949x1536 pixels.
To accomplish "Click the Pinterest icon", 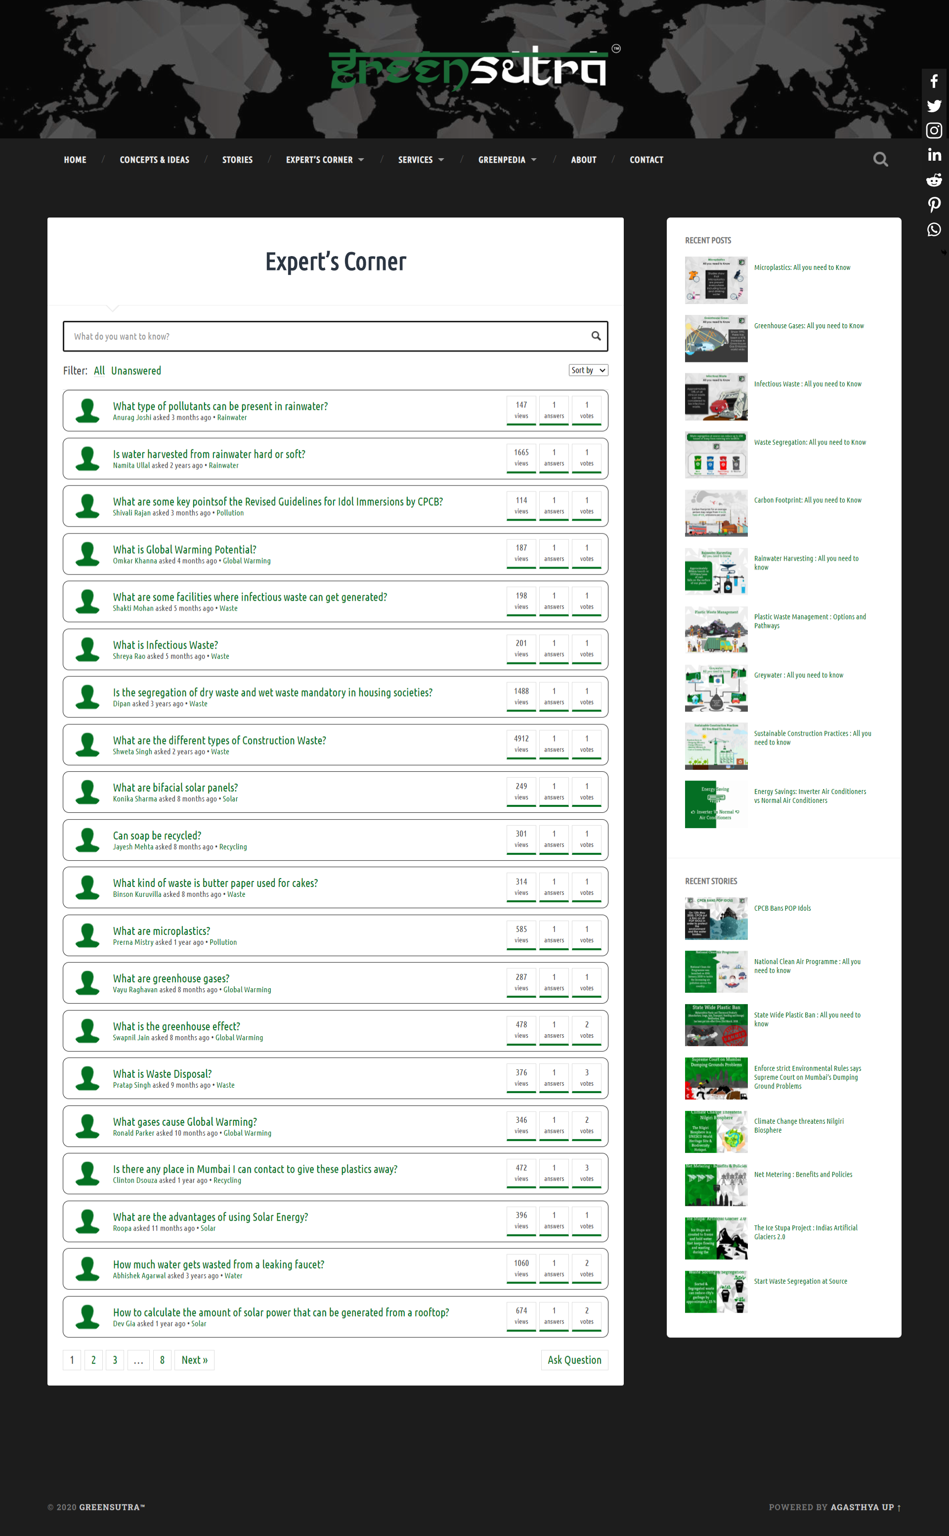I will (x=934, y=205).
